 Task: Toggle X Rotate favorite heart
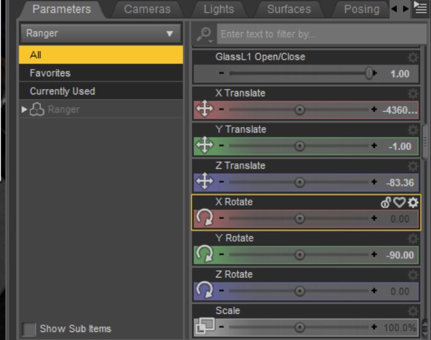click(399, 203)
